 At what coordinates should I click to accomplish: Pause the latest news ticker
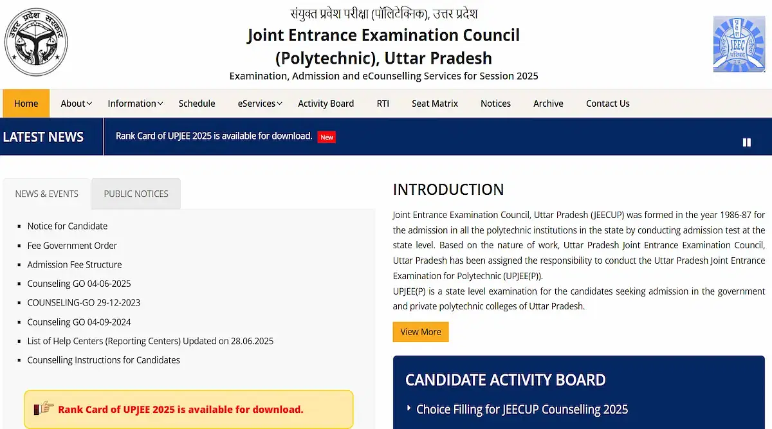click(747, 142)
